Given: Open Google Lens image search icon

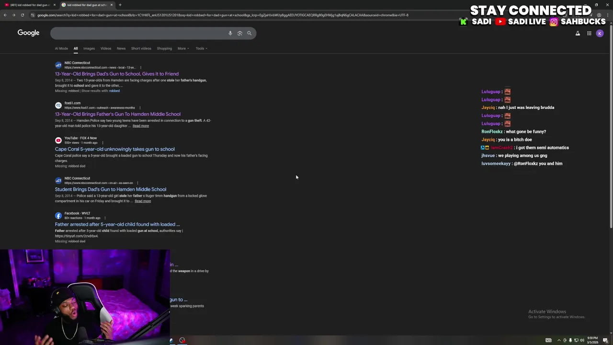Looking at the screenshot, I should click(240, 33).
